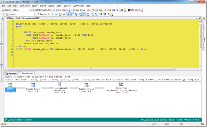
Task: Open the Properties side panel
Action: (x=204, y=44)
